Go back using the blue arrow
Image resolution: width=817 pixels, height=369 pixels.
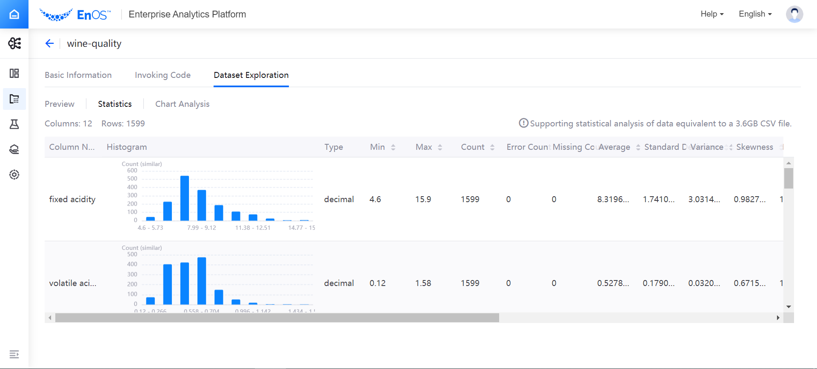pyautogui.click(x=50, y=43)
